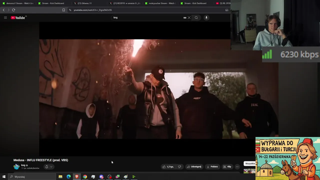Select the Wszystkie filter chip
This screenshot has height=180, width=320.
pos(250,164)
